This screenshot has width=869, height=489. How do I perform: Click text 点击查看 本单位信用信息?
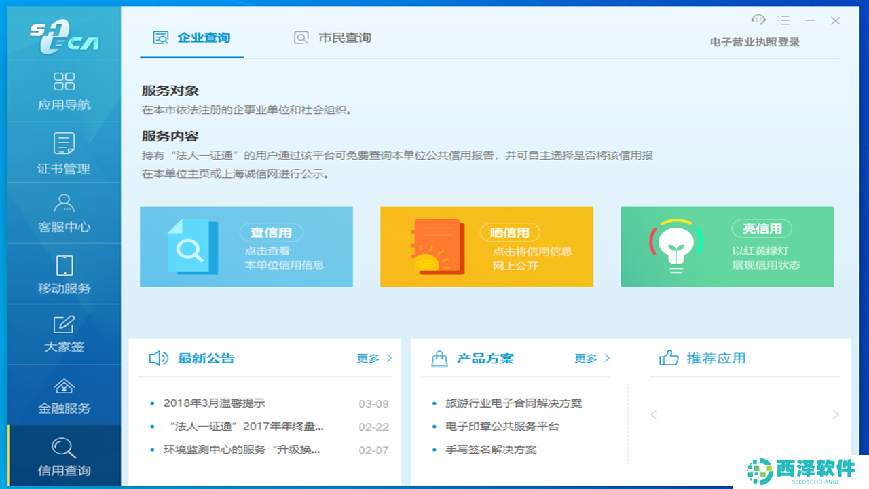coord(284,258)
